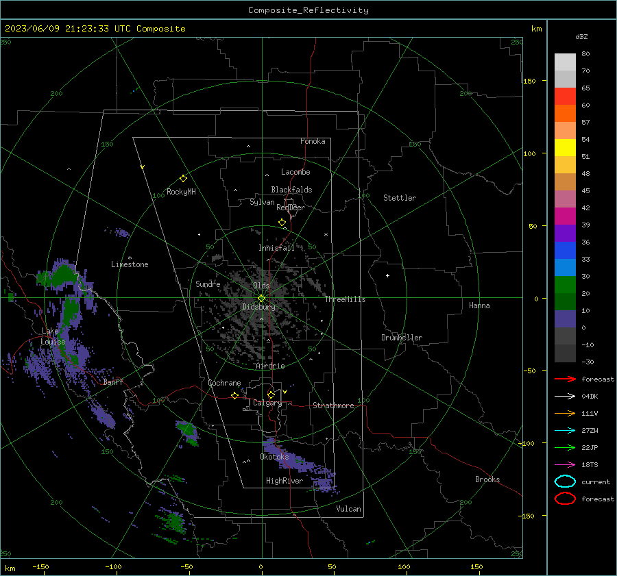Click the purple 10 dBZ color swatch
Screen dimensions: 617x576
565,319
